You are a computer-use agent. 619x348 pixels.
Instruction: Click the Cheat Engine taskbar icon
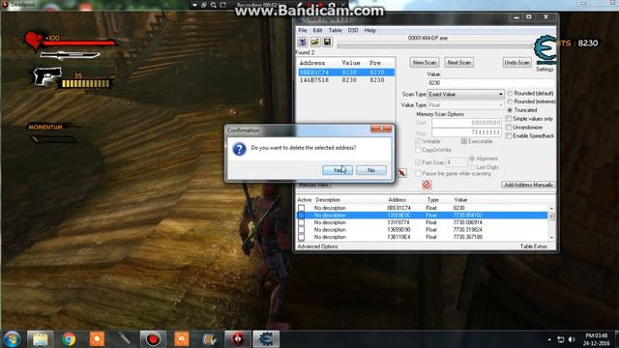[x=266, y=339]
